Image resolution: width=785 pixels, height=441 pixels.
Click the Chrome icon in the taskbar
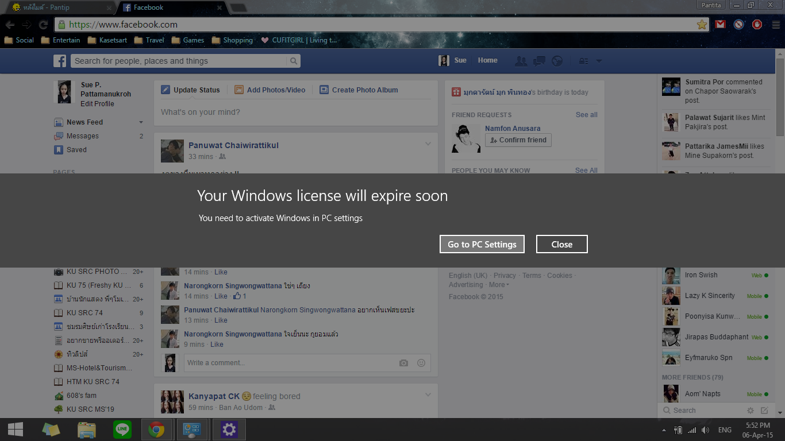156,430
